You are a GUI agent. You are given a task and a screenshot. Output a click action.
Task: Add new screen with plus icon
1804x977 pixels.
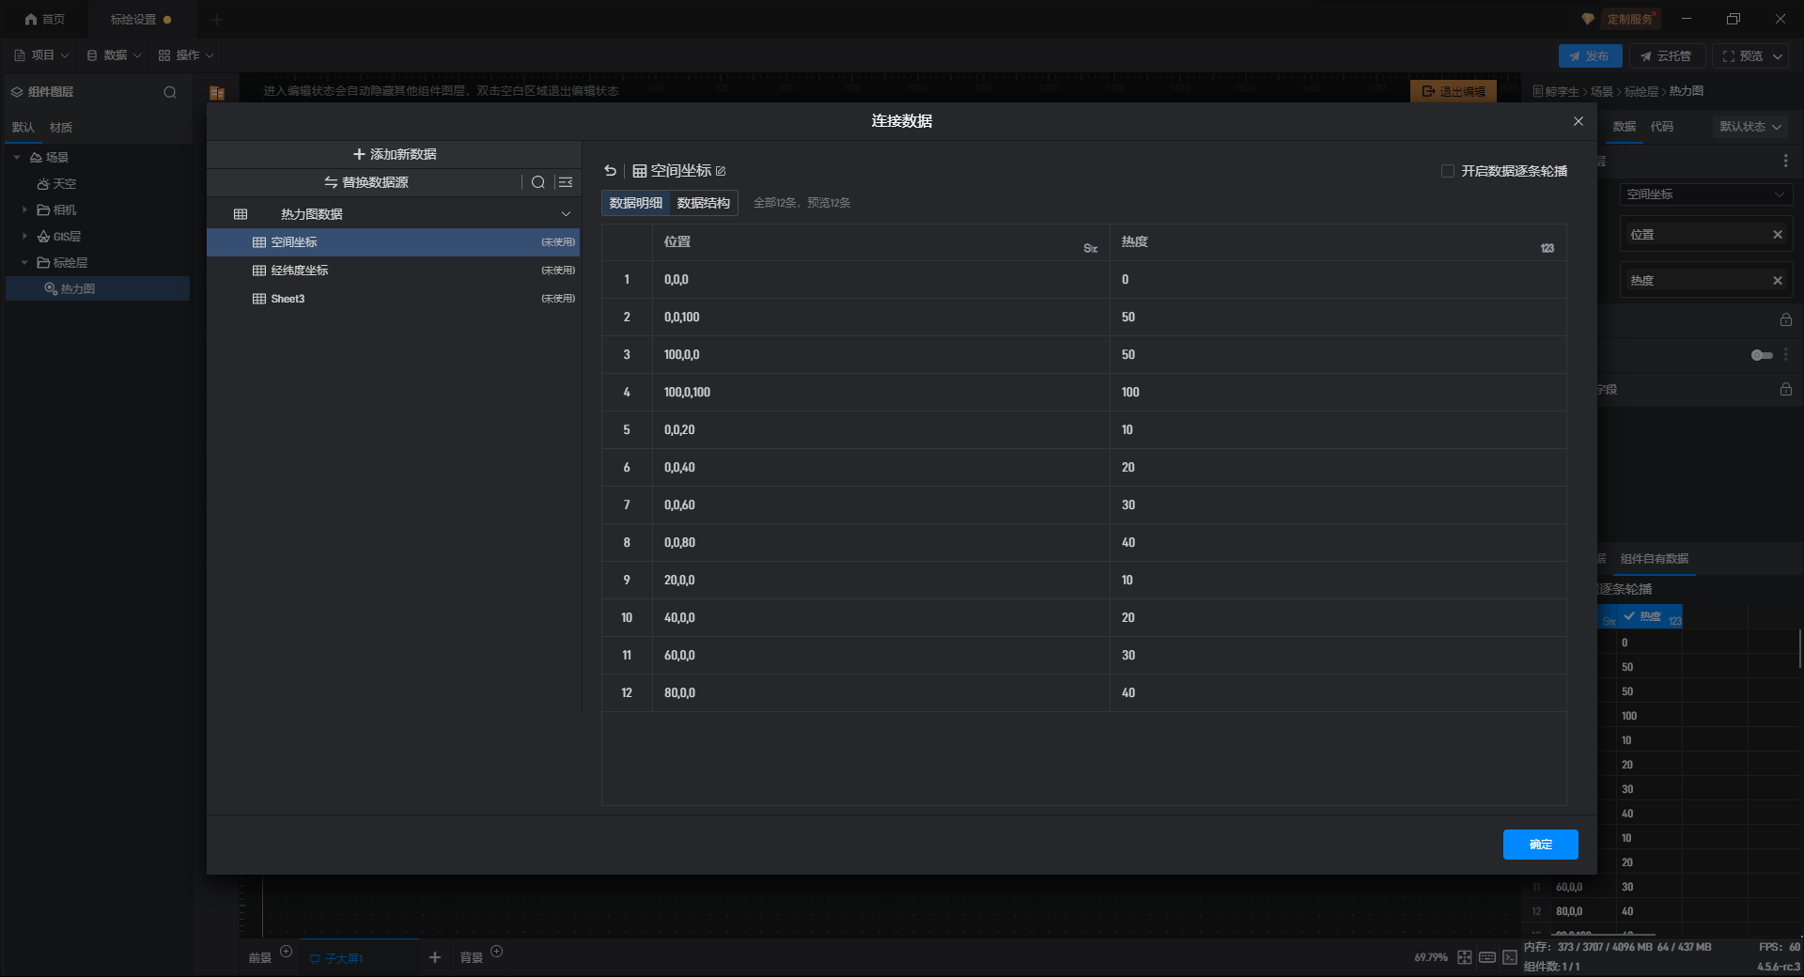tap(435, 957)
